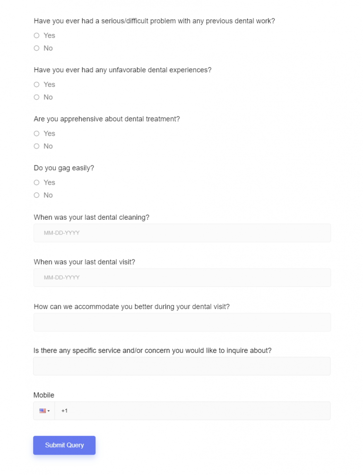Click the accommodation during visit text field
Image resolution: width=363 pixels, height=475 pixels.
[x=182, y=322]
